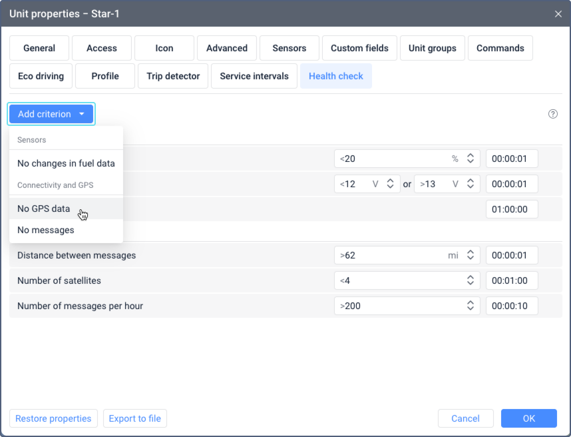The image size is (571, 437).
Task: Click the Restore properties button
Action: pyautogui.click(x=53, y=418)
